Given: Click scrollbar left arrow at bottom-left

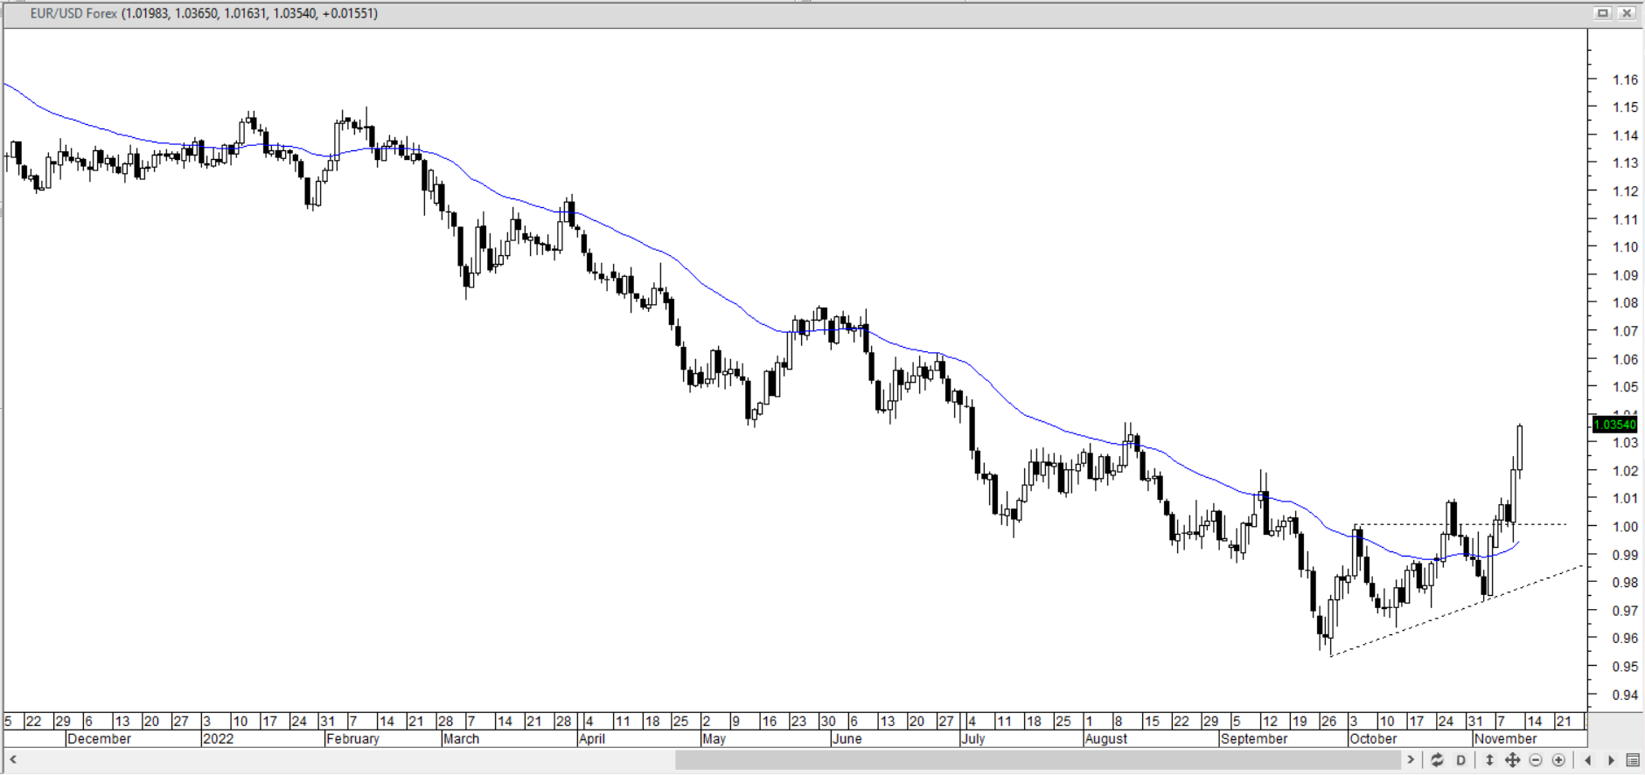Looking at the screenshot, I should (x=13, y=760).
